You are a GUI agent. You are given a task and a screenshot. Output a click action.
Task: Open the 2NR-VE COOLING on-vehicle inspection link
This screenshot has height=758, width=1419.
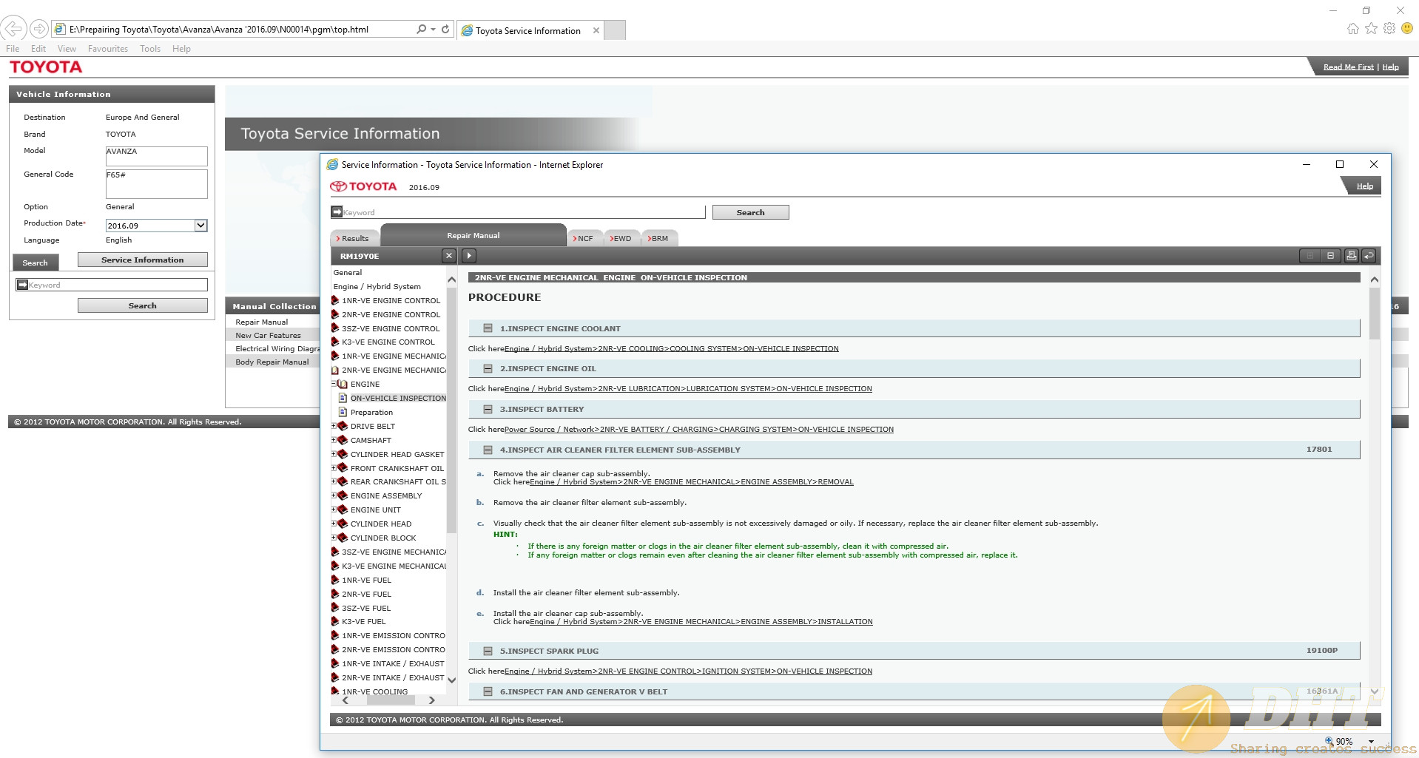(672, 348)
